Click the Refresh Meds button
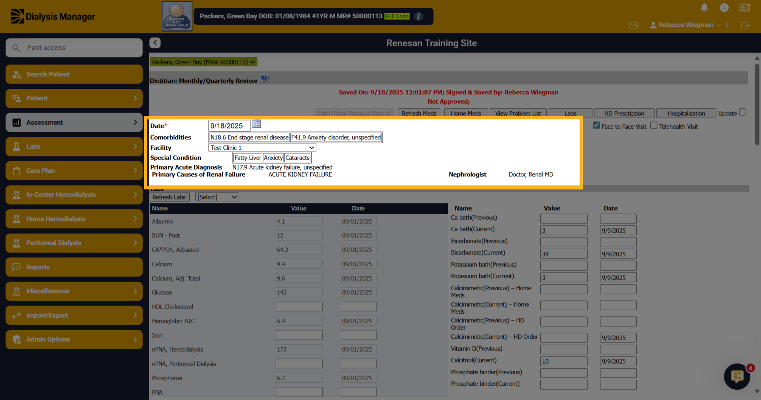Image resolution: width=761 pixels, height=400 pixels. tap(419, 113)
